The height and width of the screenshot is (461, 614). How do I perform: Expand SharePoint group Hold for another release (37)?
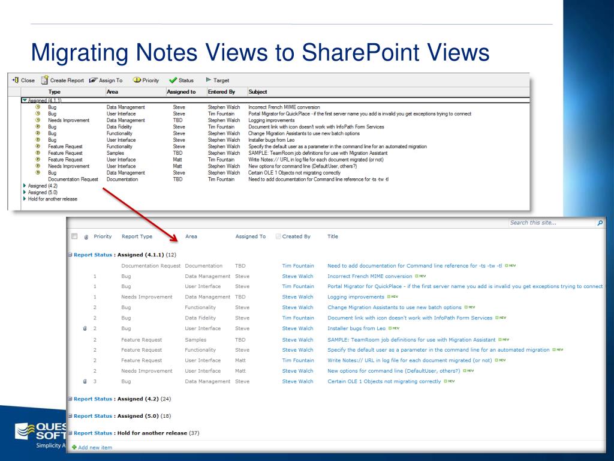(x=70, y=433)
